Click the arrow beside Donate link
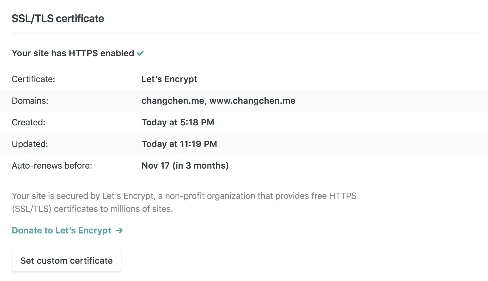Image resolution: width=488 pixels, height=281 pixels. [119, 230]
